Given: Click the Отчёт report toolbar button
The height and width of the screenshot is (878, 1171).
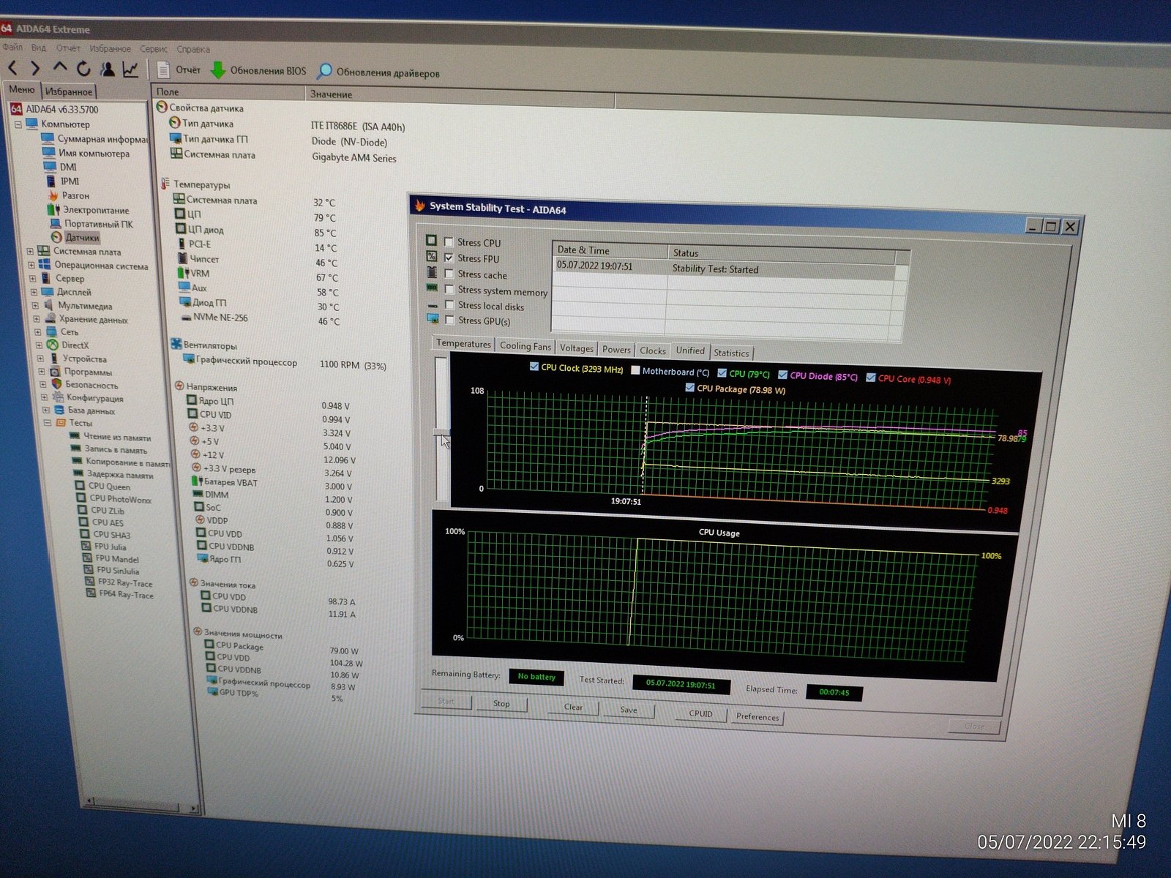Looking at the screenshot, I should pos(179,70).
